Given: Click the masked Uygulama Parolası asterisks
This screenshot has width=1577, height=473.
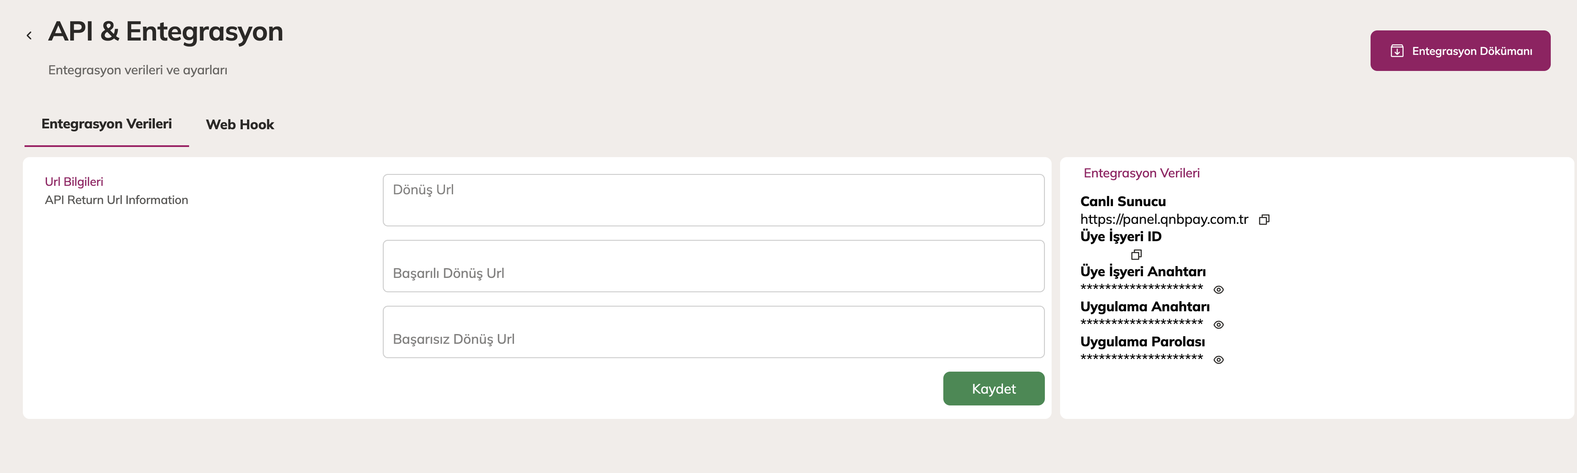Looking at the screenshot, I should pos(1141,358).
